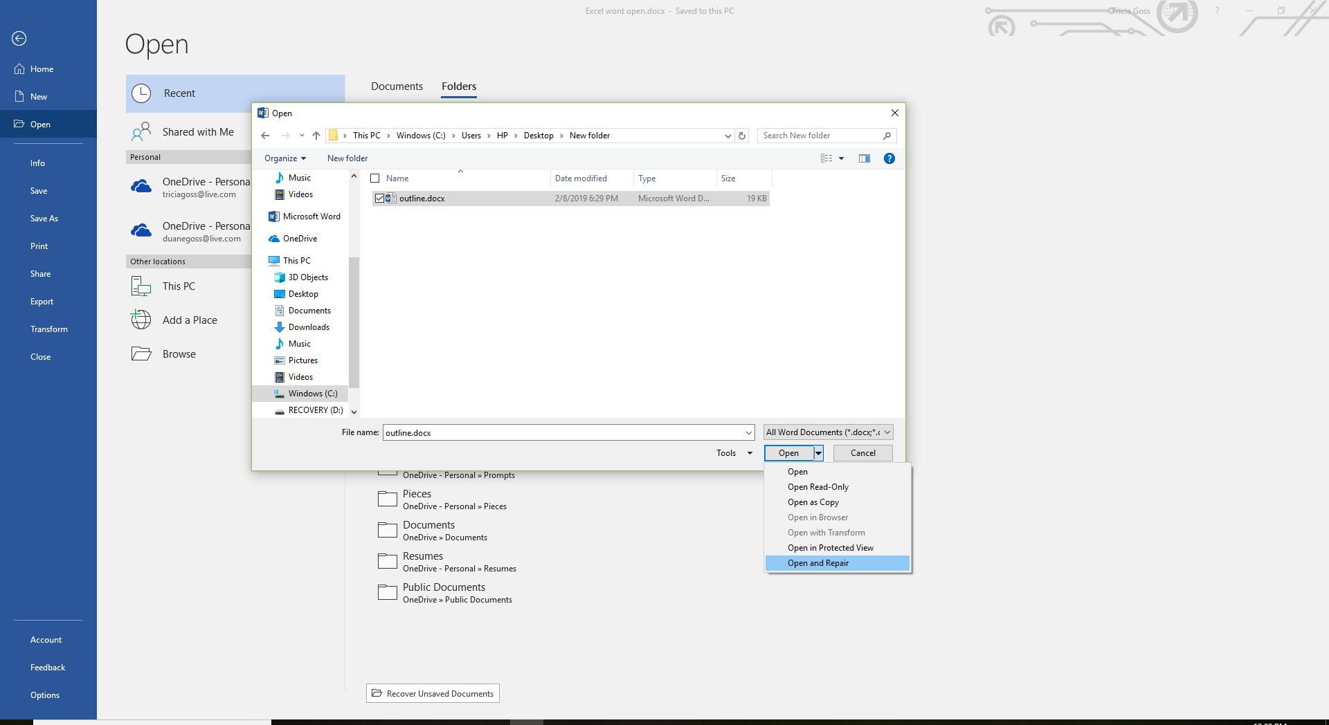Click Recover Unsaved Documents button

click(433, 693)
